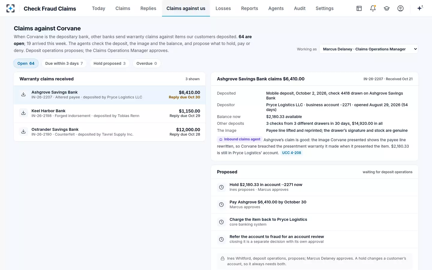
Task: Click the Check Fraud Claims logo icon
Action: pos(10,8)
